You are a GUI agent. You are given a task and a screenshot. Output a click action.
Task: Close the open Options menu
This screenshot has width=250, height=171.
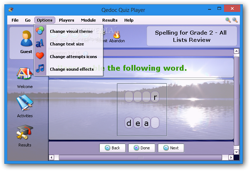tap(45, 20)
